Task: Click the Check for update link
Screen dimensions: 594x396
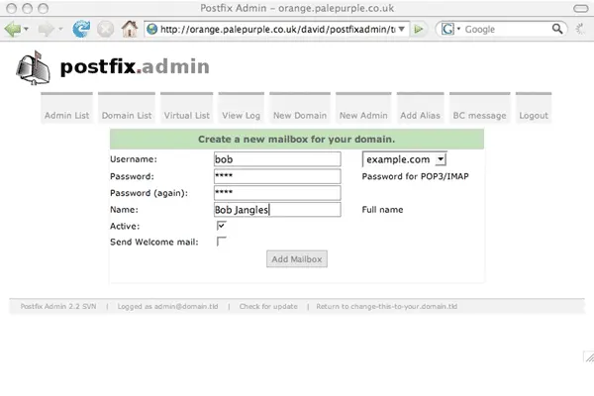Action: pyautogui.click(x=266, y=307)
